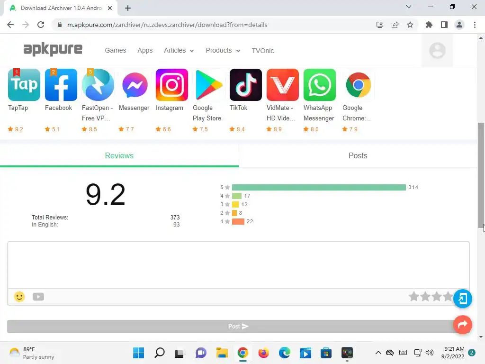The image size is (485, 364).
Task: Open Windows taskbar search
Action: click(159, 353)
